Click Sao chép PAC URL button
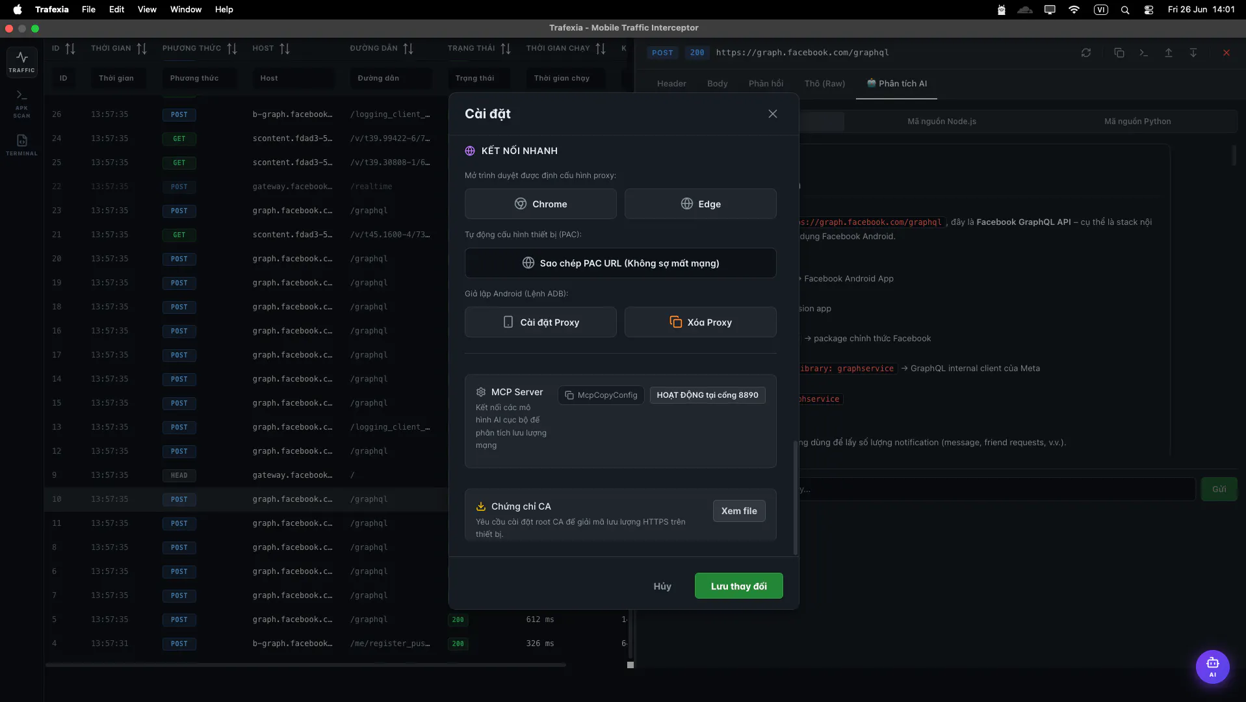The image size is (1246, 702). (620, 263)
